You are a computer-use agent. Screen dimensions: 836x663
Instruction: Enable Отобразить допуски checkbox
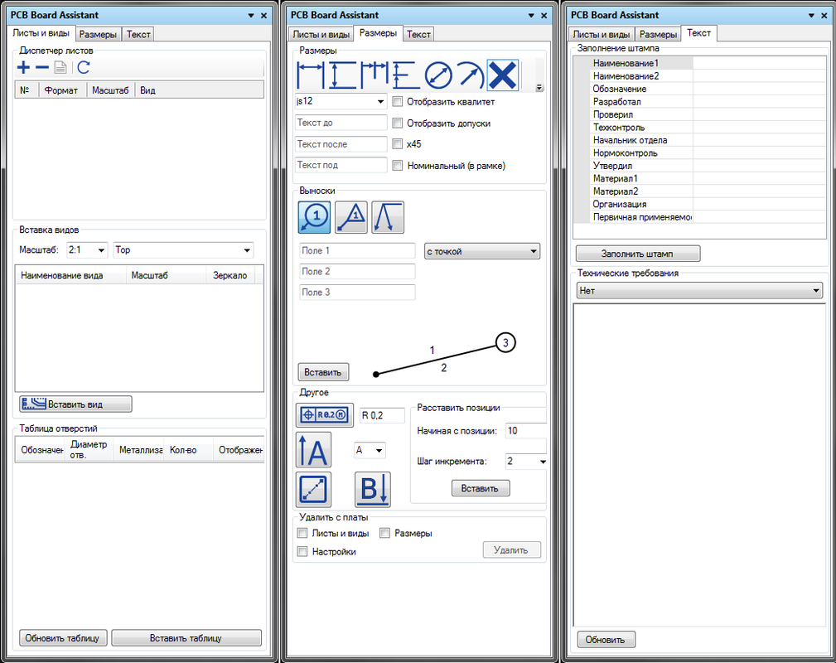[x=397, y=123]
